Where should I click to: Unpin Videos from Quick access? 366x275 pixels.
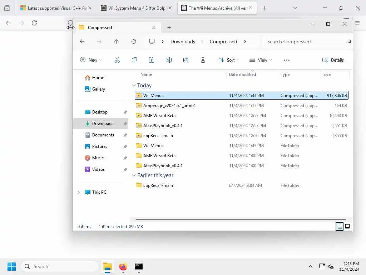(x=125, y=169)
